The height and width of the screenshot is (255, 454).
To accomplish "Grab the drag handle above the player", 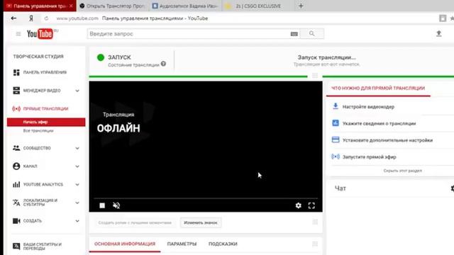I will 315,76.
